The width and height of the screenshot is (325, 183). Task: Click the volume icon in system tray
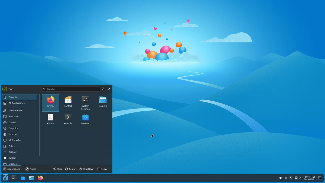281,178
